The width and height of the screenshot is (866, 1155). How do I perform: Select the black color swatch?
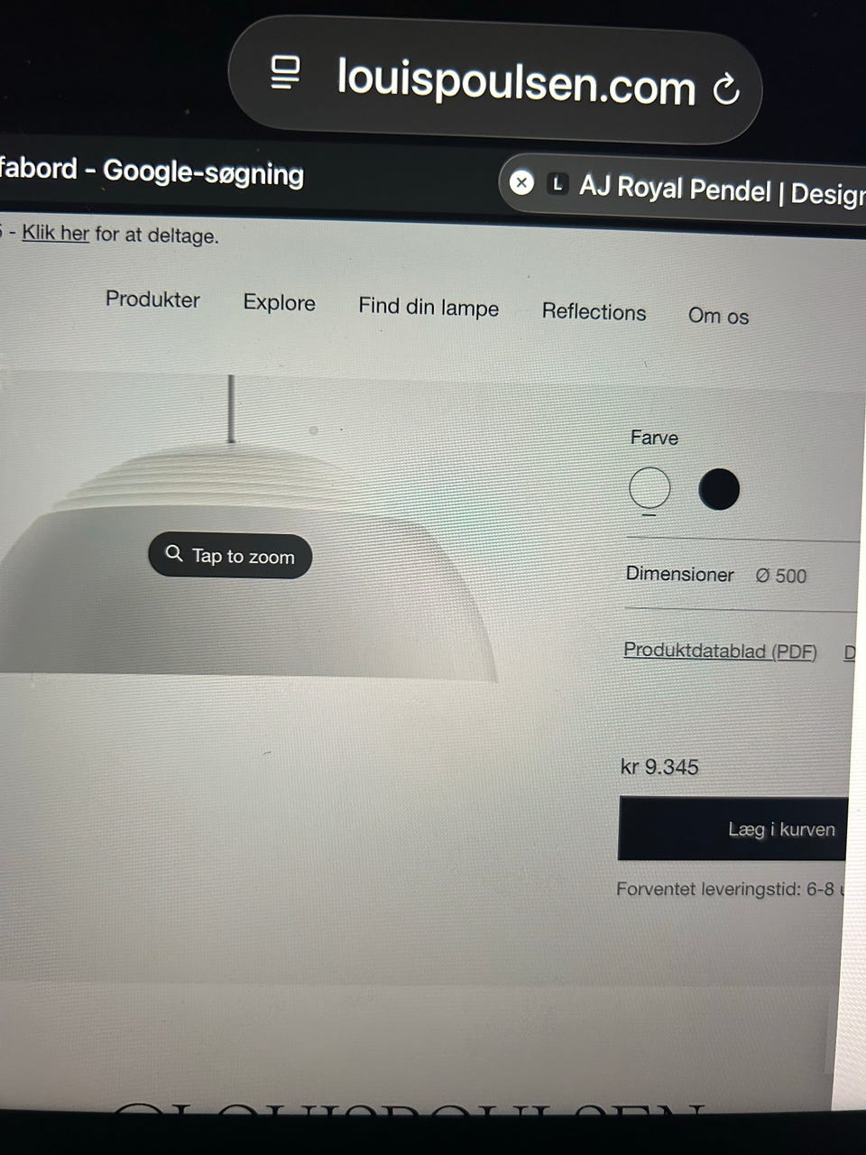(x=719, y=489)
